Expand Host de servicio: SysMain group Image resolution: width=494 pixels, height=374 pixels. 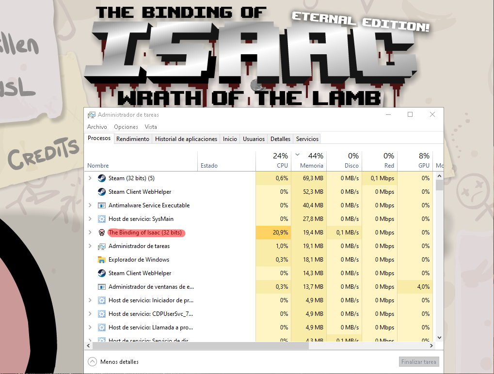tap(90, 219)
